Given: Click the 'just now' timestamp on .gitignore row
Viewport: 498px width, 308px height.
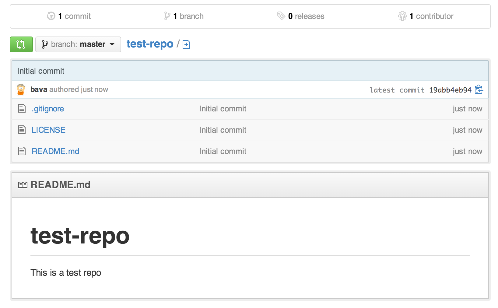Looking at the screenshot, I should (467, 109).
